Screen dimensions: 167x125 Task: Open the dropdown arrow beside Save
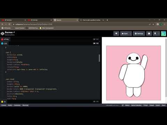[x=130, y=34]
